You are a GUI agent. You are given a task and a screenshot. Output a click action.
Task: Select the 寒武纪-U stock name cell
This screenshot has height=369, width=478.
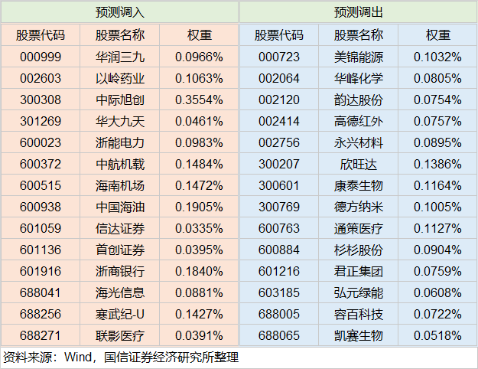click(x=120, y=314)
